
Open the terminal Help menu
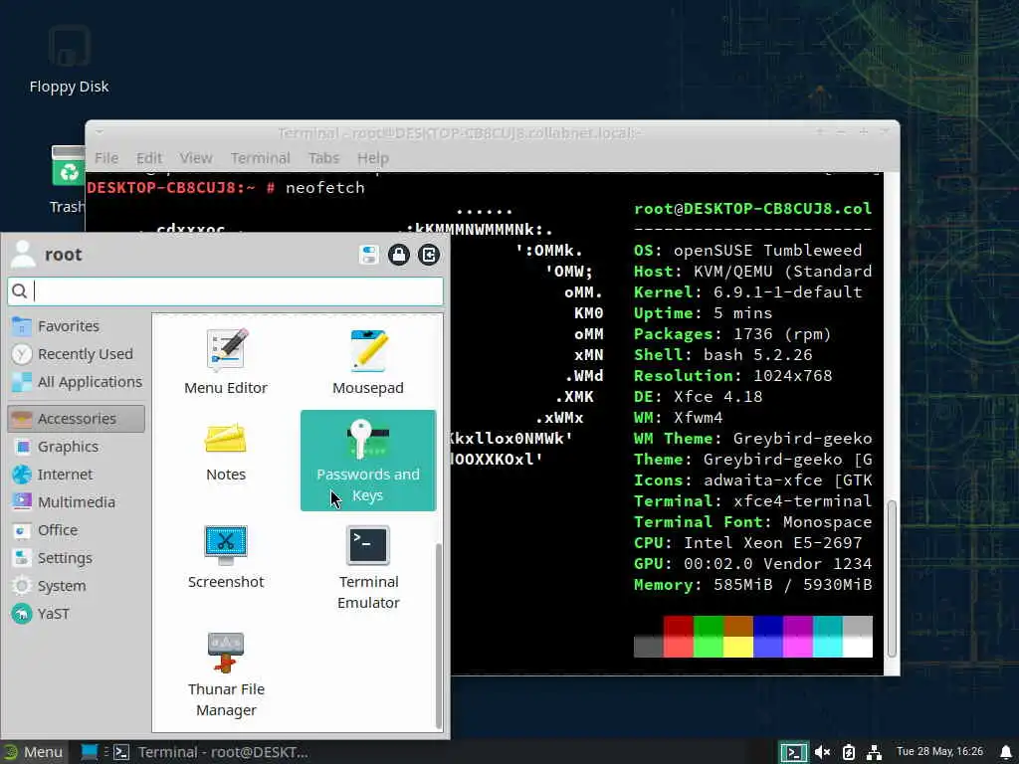point(372,158)
